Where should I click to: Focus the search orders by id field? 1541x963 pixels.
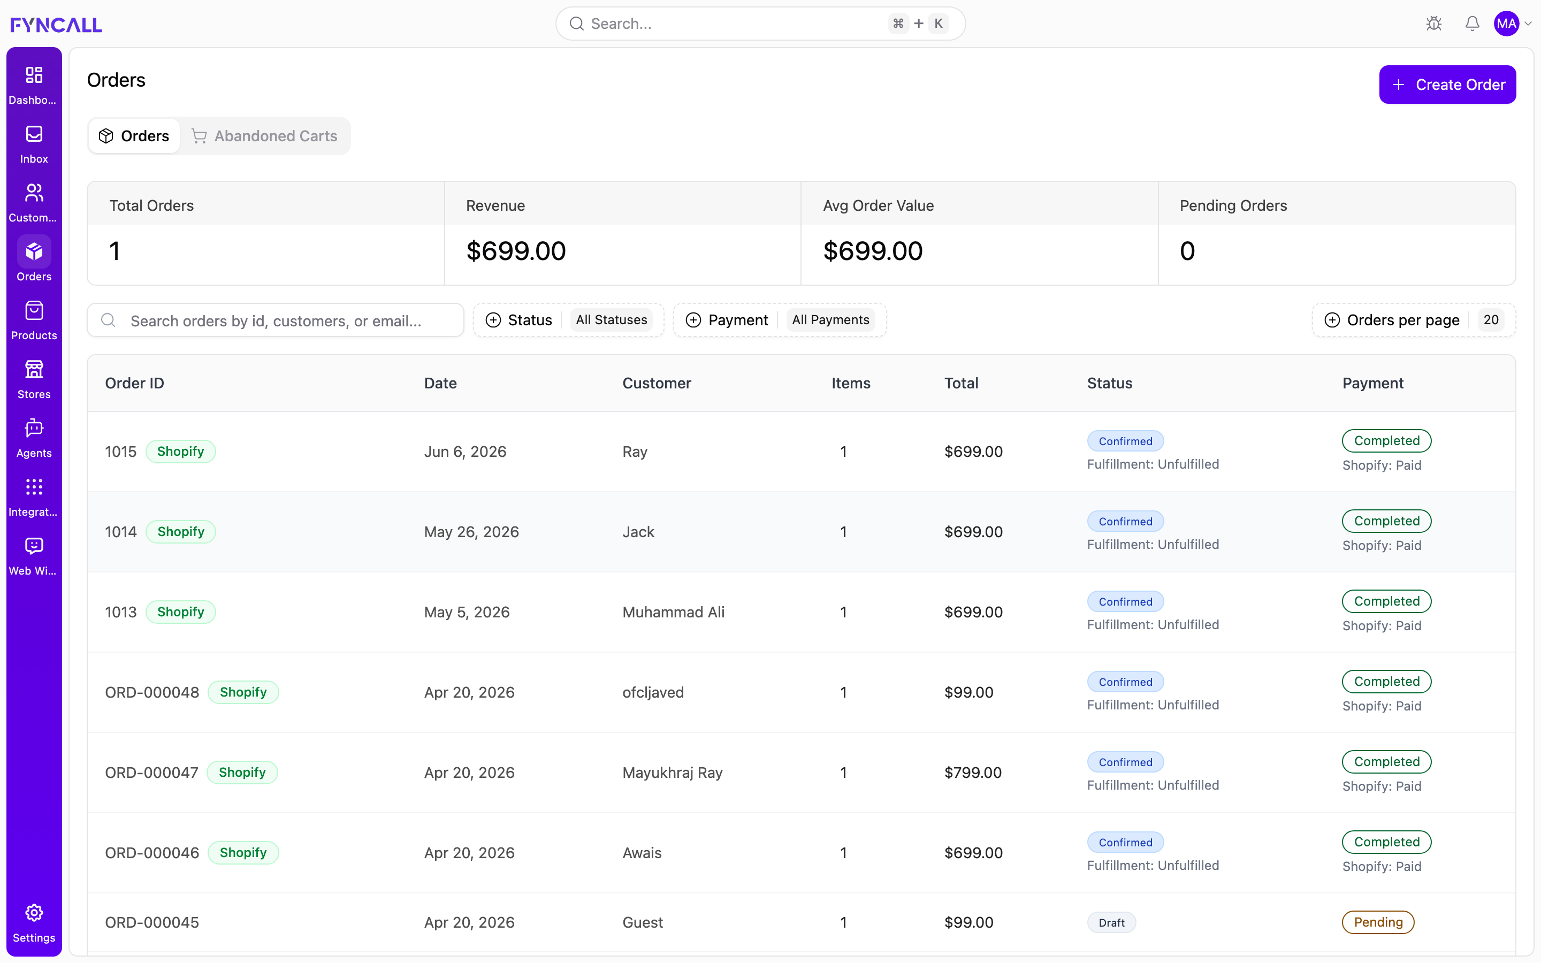[x=275, y=320]
